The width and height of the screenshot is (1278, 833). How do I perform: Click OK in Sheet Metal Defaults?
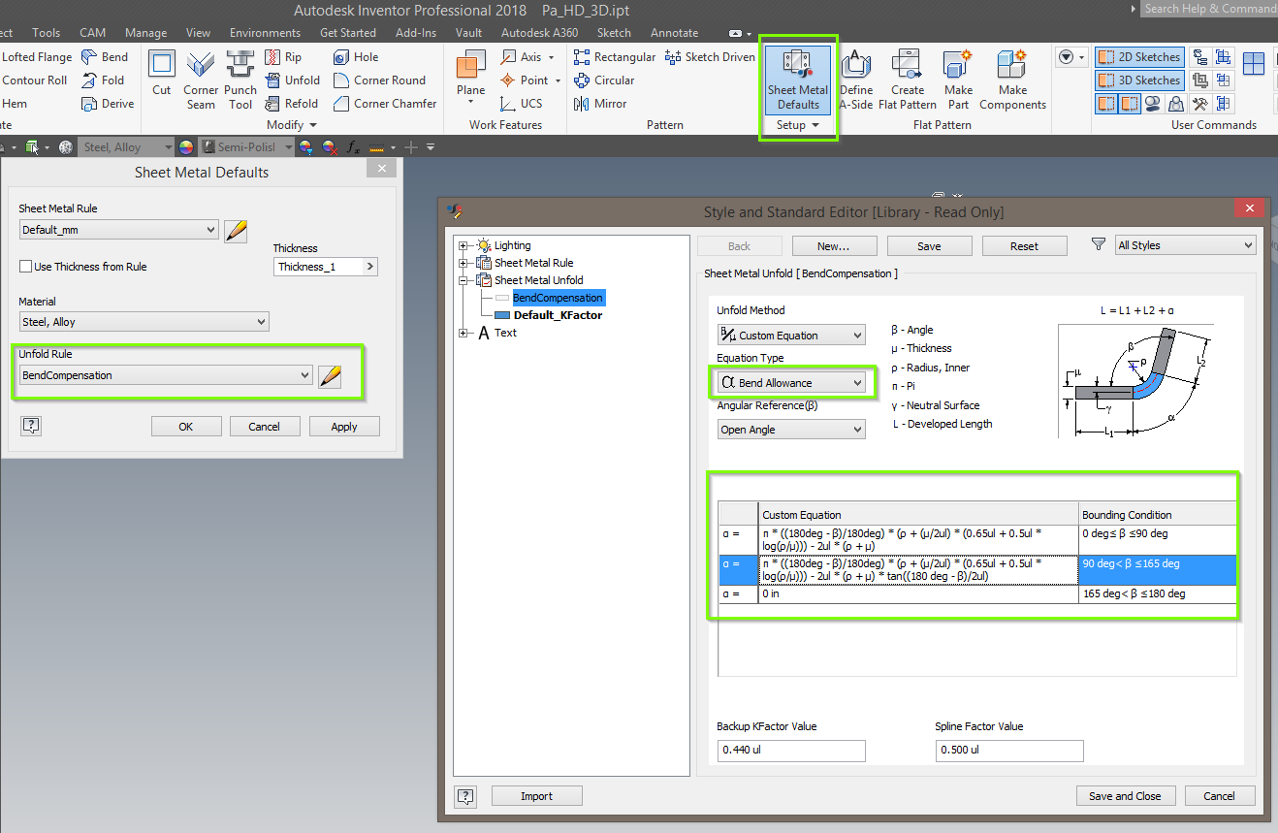[x=186, y=427]
